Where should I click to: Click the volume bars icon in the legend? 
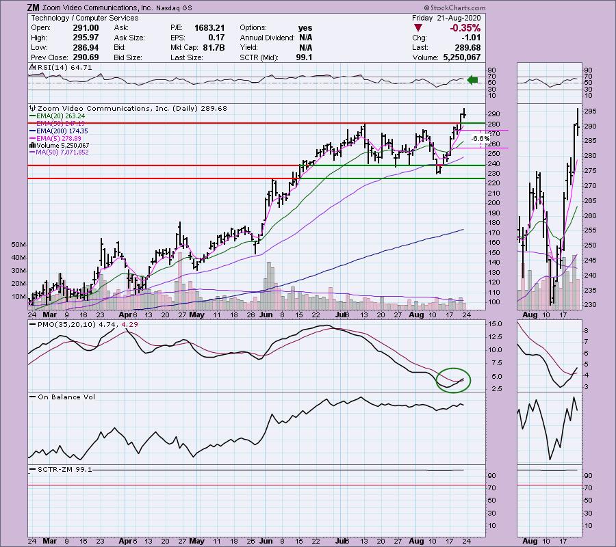33,145
